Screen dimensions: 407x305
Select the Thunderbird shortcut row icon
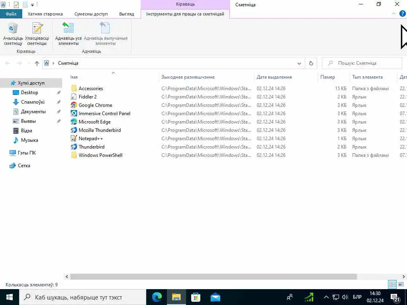pos(74,147)
